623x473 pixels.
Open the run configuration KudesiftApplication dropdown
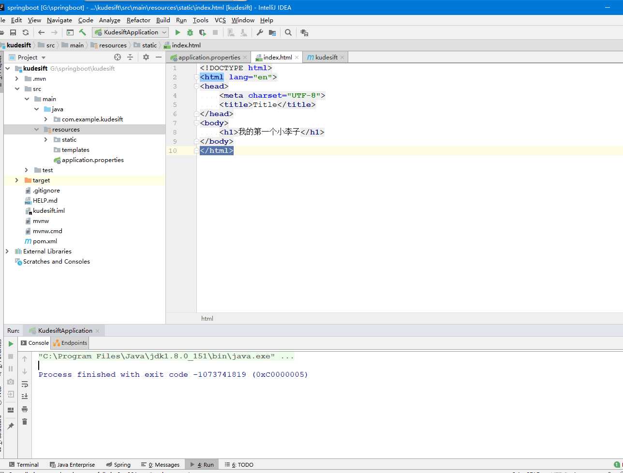click(x=131, y=32)
